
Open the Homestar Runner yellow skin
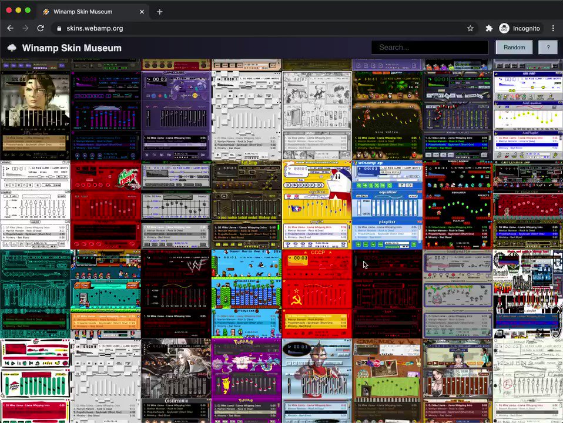317,204
